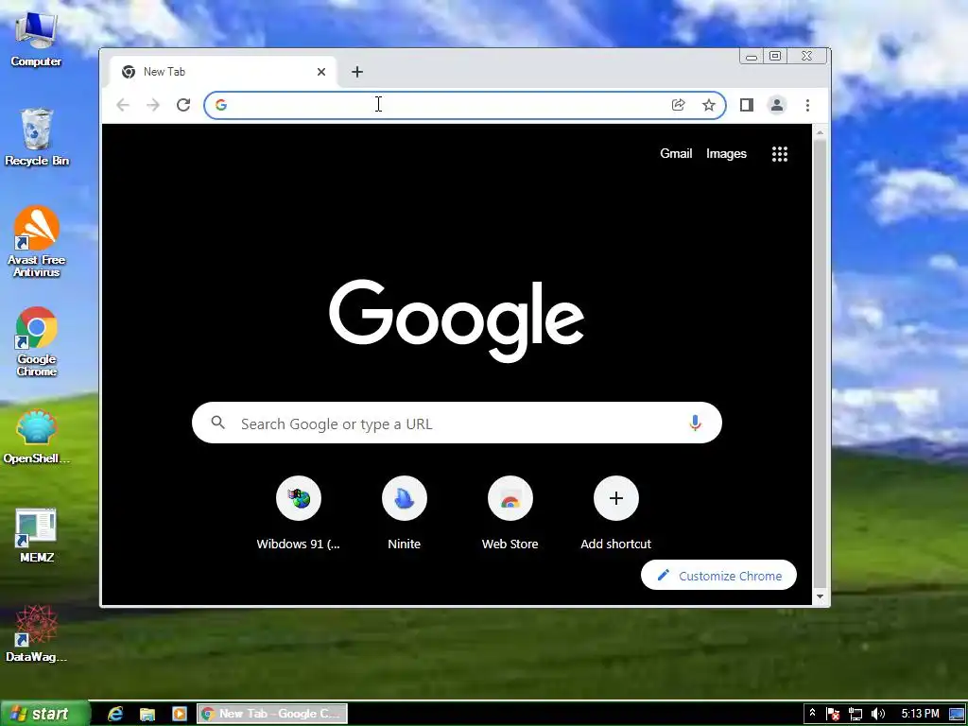968x726 pixels.
Task: Click Add shortcut
Action: coord(616,513)
